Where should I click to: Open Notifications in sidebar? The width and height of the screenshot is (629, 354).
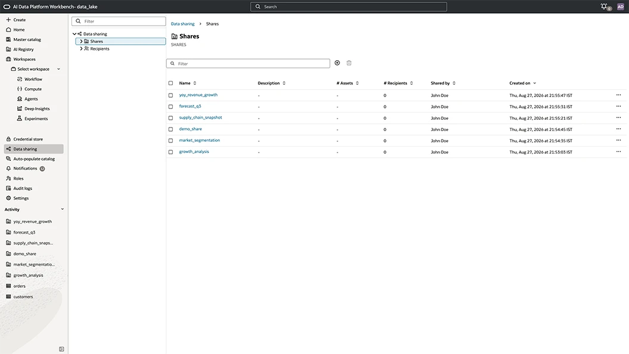(25, 169)
